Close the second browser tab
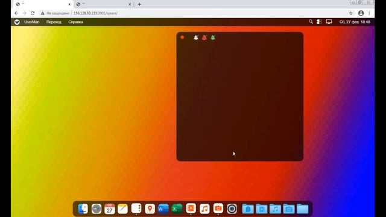The width and height of the screenshot is (386, 217). coord(130,4)
